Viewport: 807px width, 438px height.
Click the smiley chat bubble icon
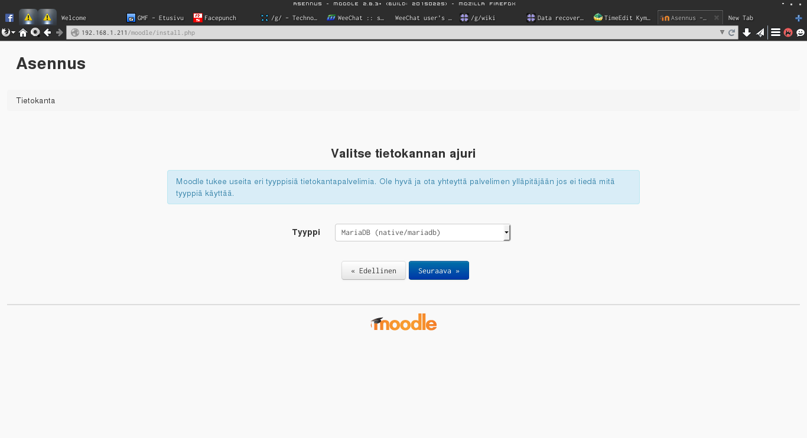[x=801, y=33]
